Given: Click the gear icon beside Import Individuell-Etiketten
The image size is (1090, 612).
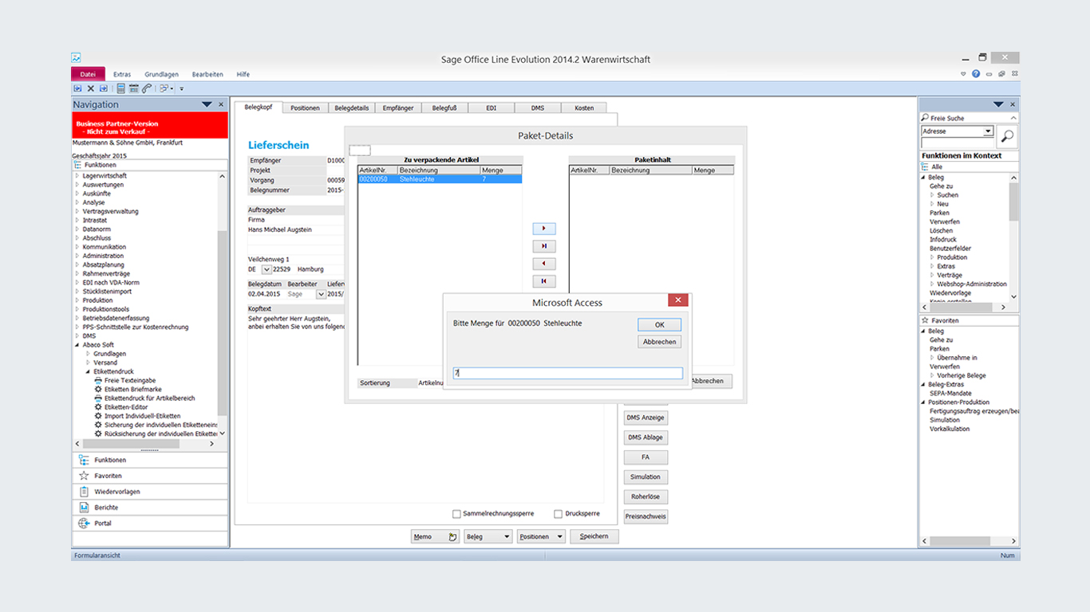Looking at the screenshot, I should pyautogui.click(x=98, y=416).
